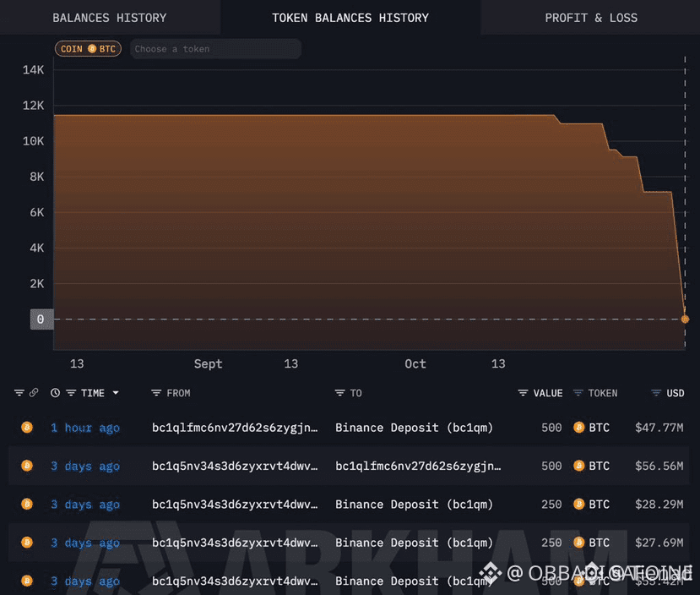Image resolution: width=700 pixels, height=595 pixels.
Task: Click the BTC token icon in $27.69M row
Action: [x=579, y=543]
